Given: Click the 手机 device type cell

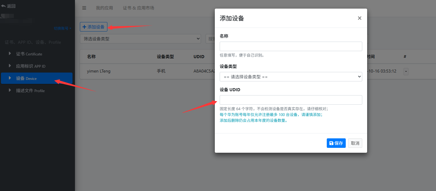Looking at the screenshot, I should [161, 71].
